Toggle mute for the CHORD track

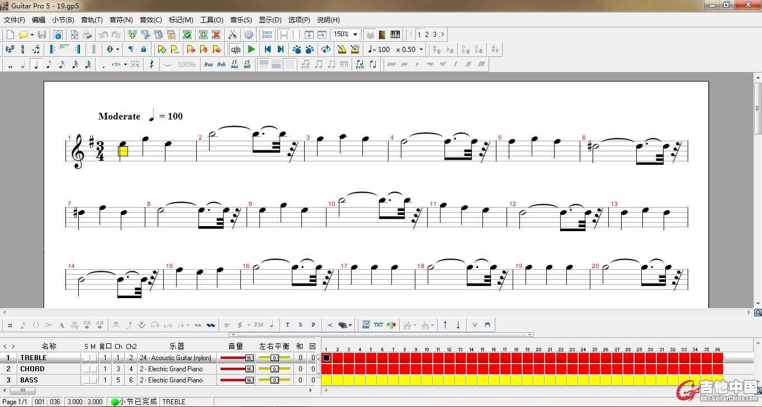[93, 369]
